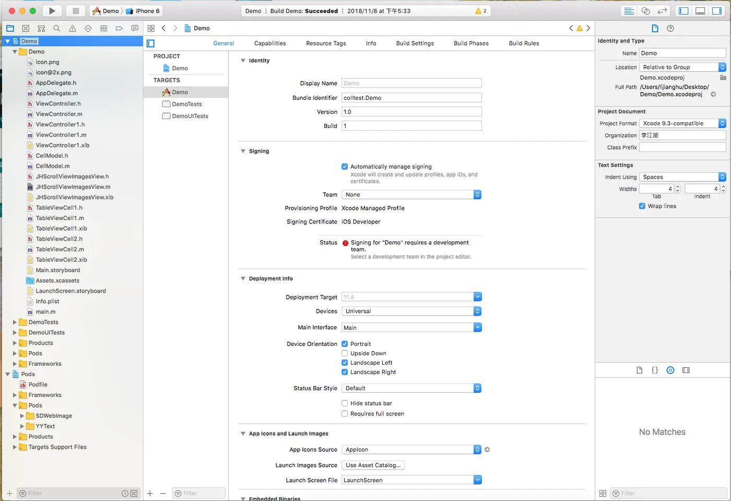Enable Upside Down orientation
Image resolution: width=731 pixels, height=501 pixels.
pyautogui.click(x=345, y=353)
